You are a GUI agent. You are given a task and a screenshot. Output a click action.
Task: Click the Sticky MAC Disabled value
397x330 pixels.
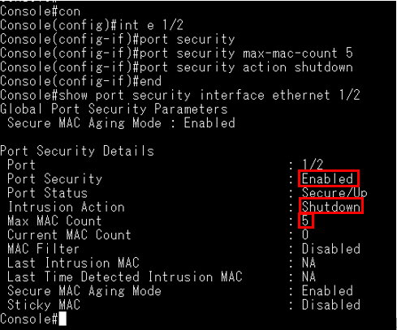click(x=331, y=305)
